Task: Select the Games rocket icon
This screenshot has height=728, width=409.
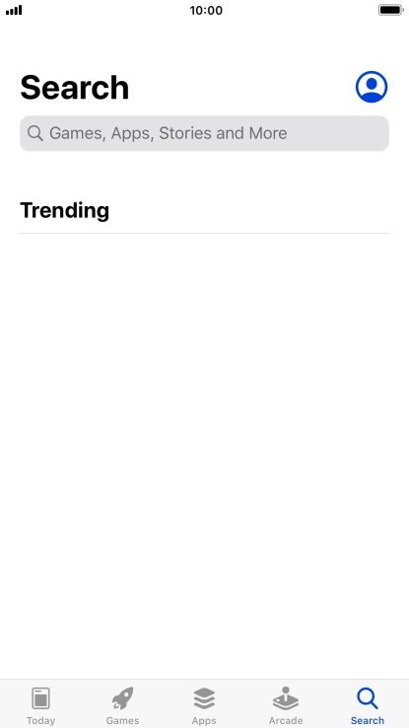Action: click(122, 698)
